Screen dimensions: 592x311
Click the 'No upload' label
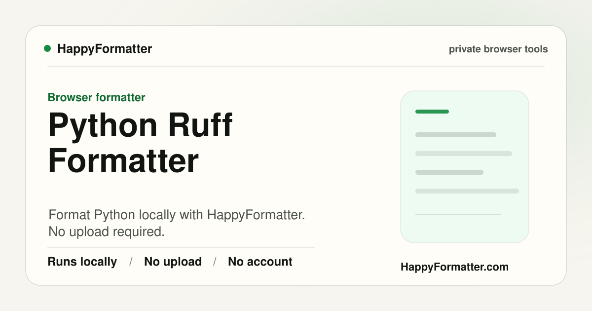pos(173,262)
